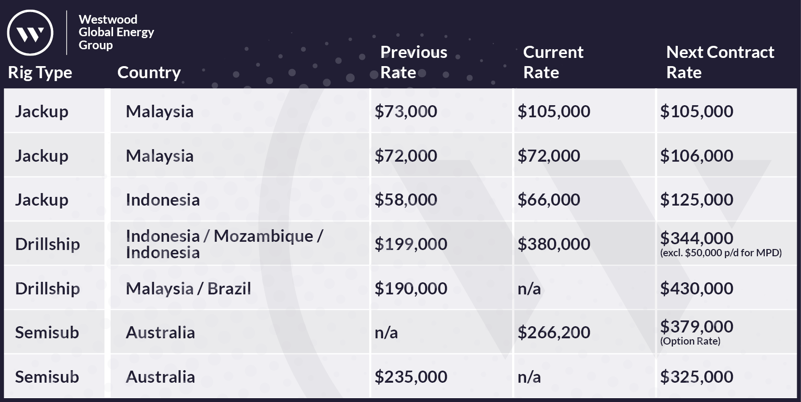Click the $379,000 Option Rate cell
801x402 pixels.
coord(697,332)
